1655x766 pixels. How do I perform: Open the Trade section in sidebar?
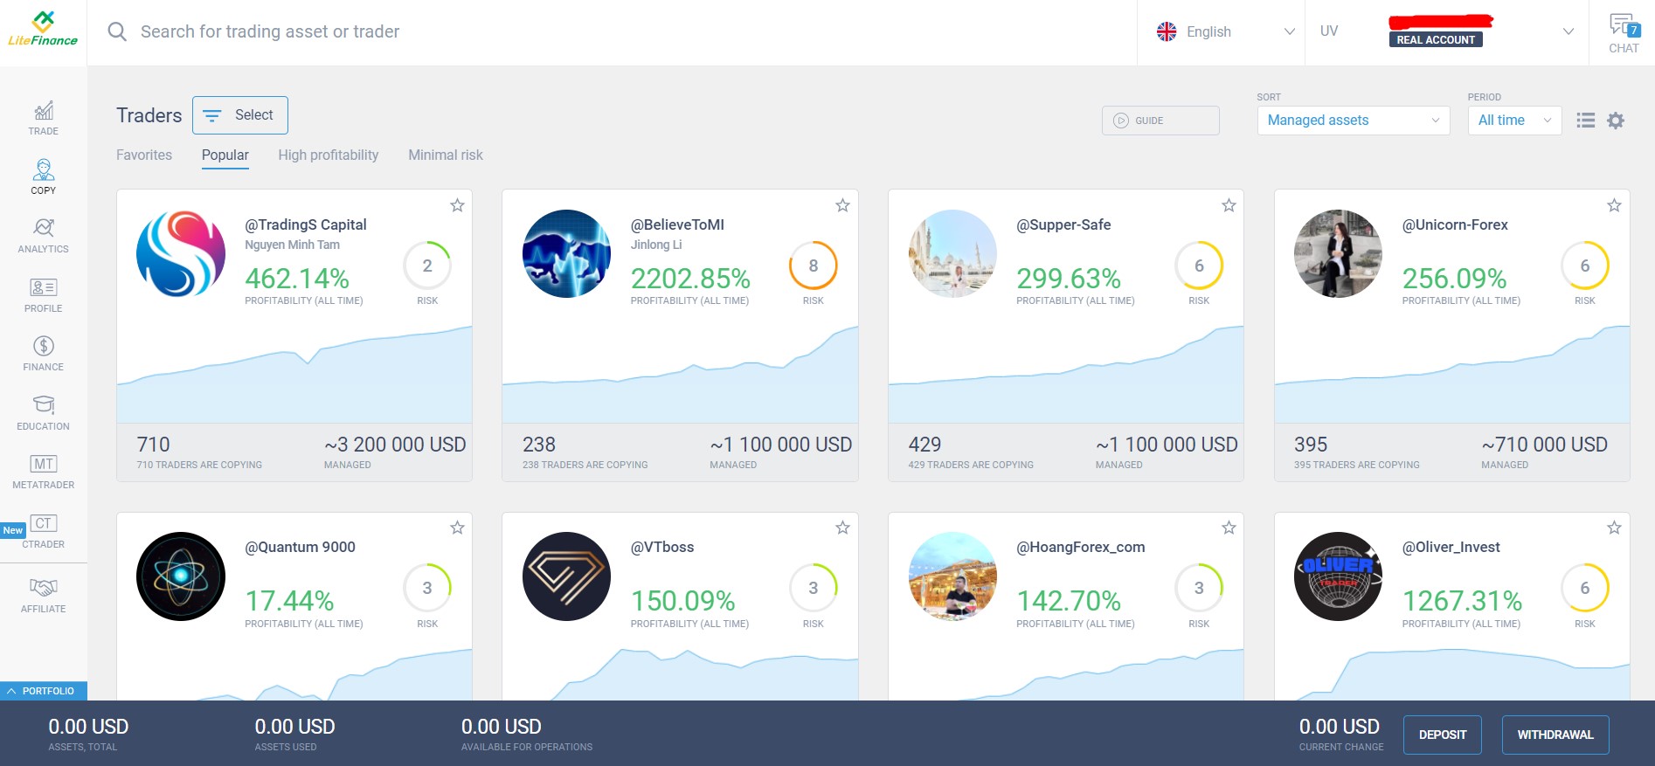(x=43, y=118)
